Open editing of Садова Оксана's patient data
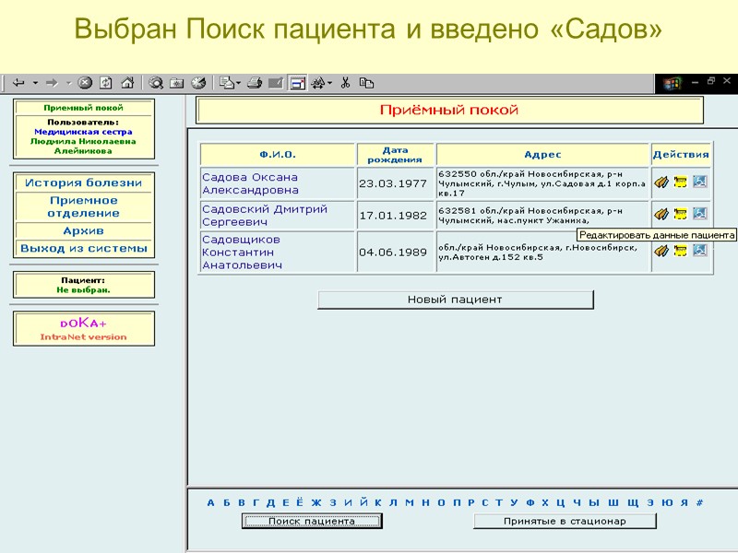Screen dimensions: 738x553 661,182
